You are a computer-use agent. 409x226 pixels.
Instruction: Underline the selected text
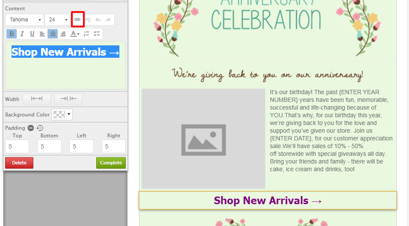[32, 34]
